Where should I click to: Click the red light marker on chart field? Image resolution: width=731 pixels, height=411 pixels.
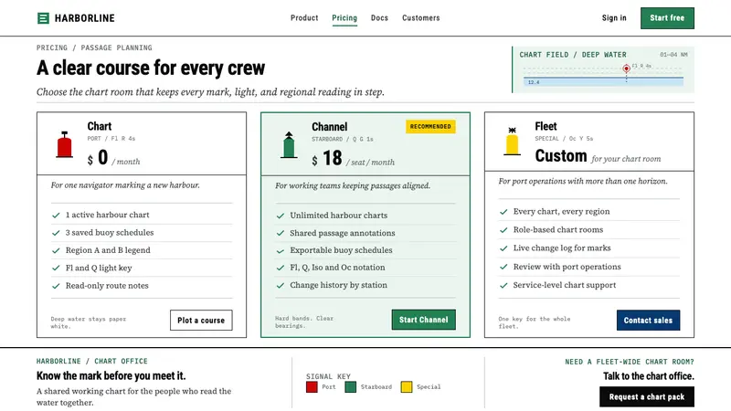[x=626, y=68]
